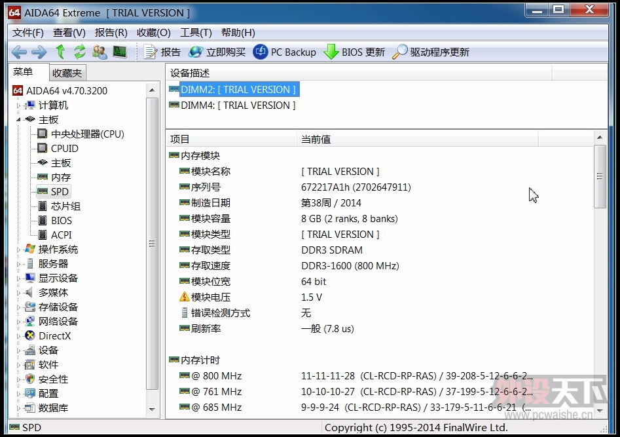
Task: Click the 模块电压 warning icon
Action: (x=184, y=297)
